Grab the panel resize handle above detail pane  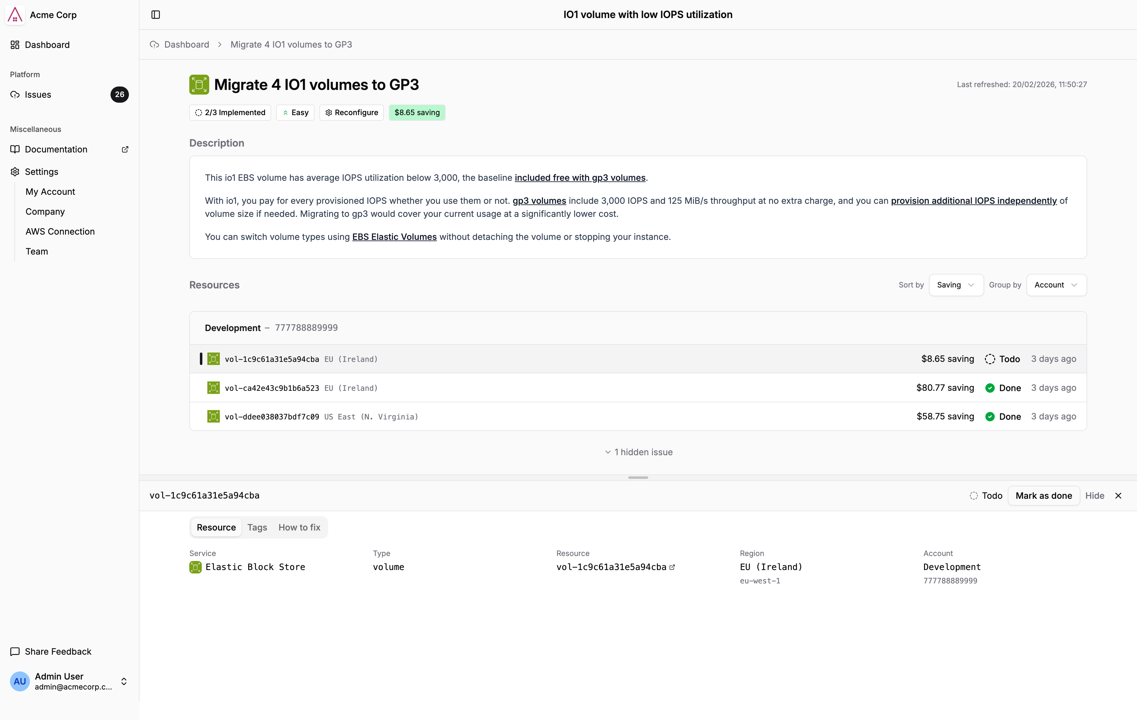[x=638, y=478]
